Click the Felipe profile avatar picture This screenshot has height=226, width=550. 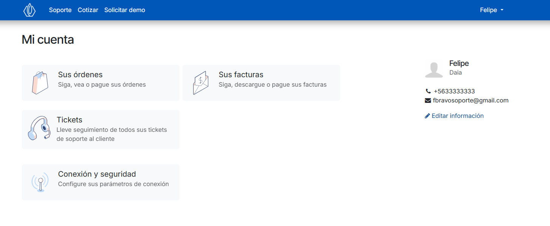(434, 69)
